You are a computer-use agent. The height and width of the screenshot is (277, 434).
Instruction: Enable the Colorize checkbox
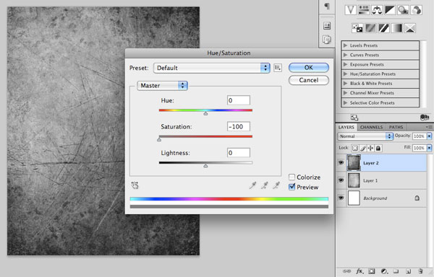pos(292,177)
